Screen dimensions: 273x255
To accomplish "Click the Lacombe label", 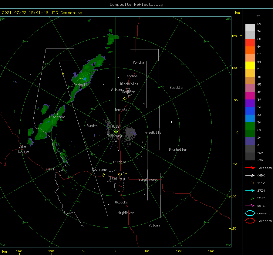I will pyautogui.click(x=131, y=76).
